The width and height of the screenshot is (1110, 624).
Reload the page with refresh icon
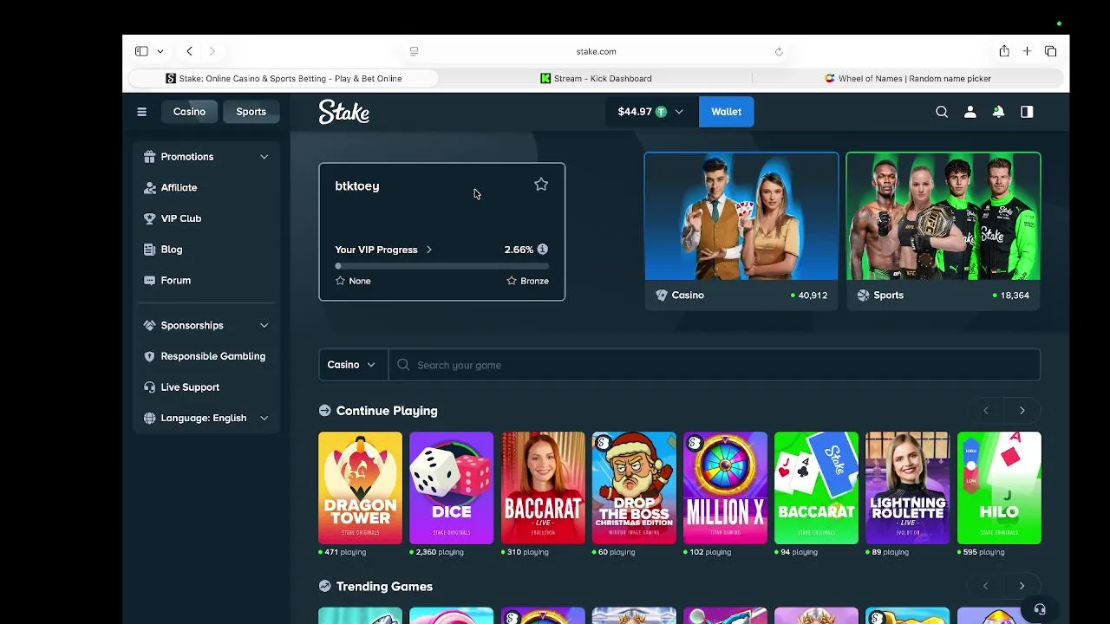(779, 51)
